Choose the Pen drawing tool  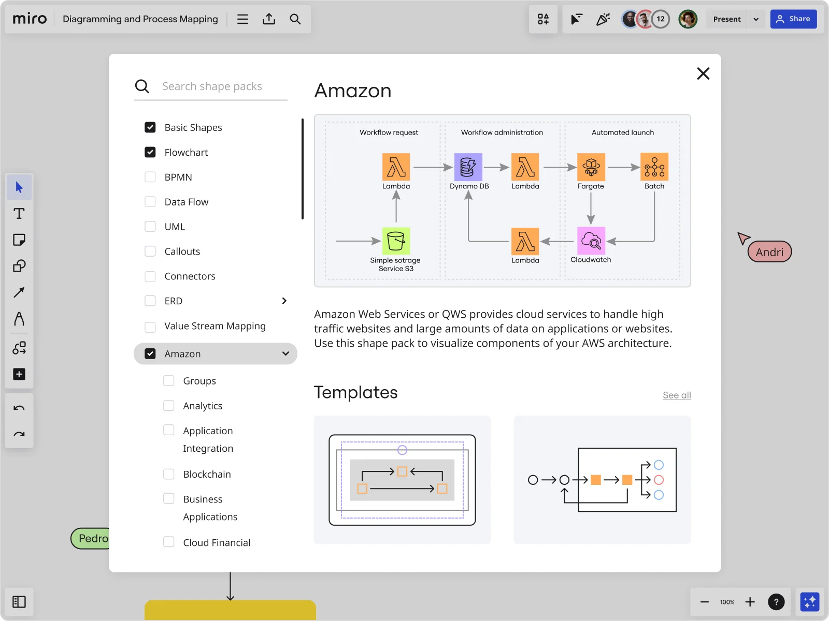(19, 319)
